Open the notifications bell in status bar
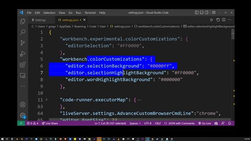 coord(229,123)
